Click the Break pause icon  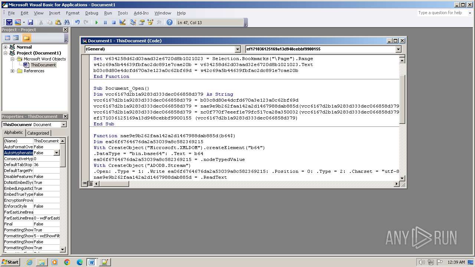pyautogui.click(x=105, y=22)
